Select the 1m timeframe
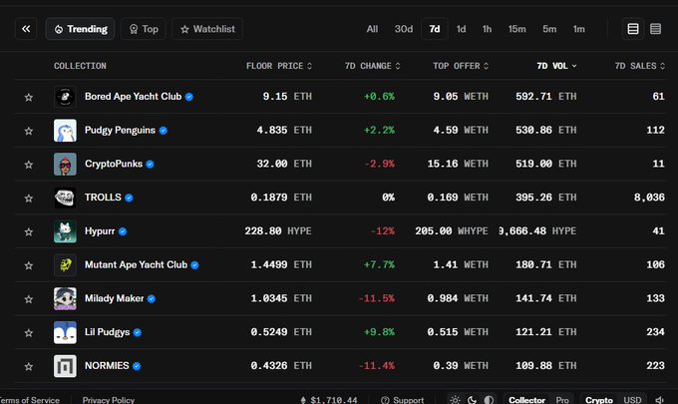 click(x=579, y=29)
